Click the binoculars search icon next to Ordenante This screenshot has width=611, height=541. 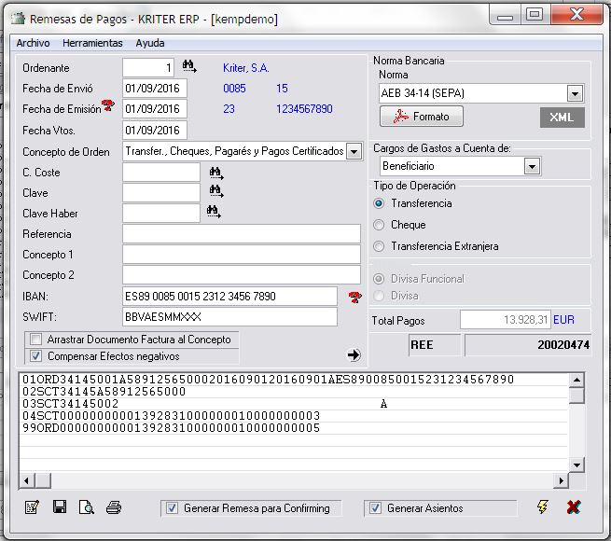point(189,66)
